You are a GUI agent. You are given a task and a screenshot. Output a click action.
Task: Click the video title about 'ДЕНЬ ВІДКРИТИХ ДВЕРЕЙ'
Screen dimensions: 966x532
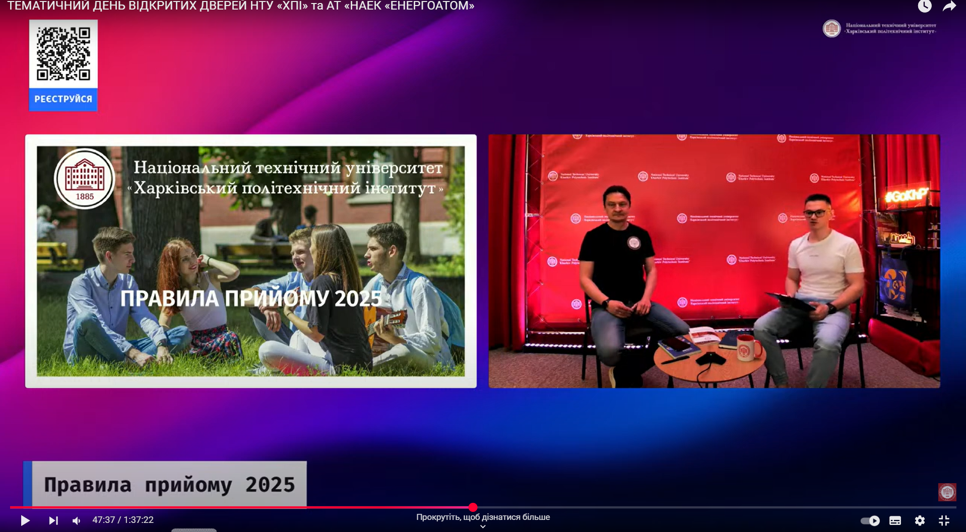pyautogui.click(x=241, y=6)
